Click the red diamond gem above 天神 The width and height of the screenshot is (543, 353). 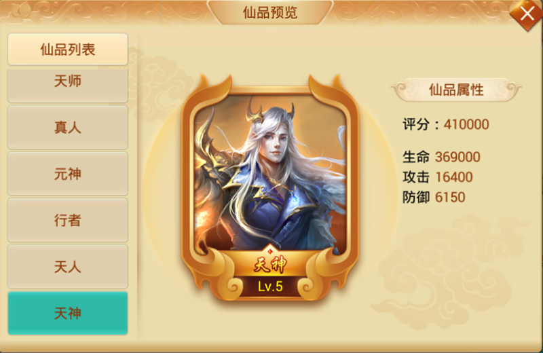270,251
